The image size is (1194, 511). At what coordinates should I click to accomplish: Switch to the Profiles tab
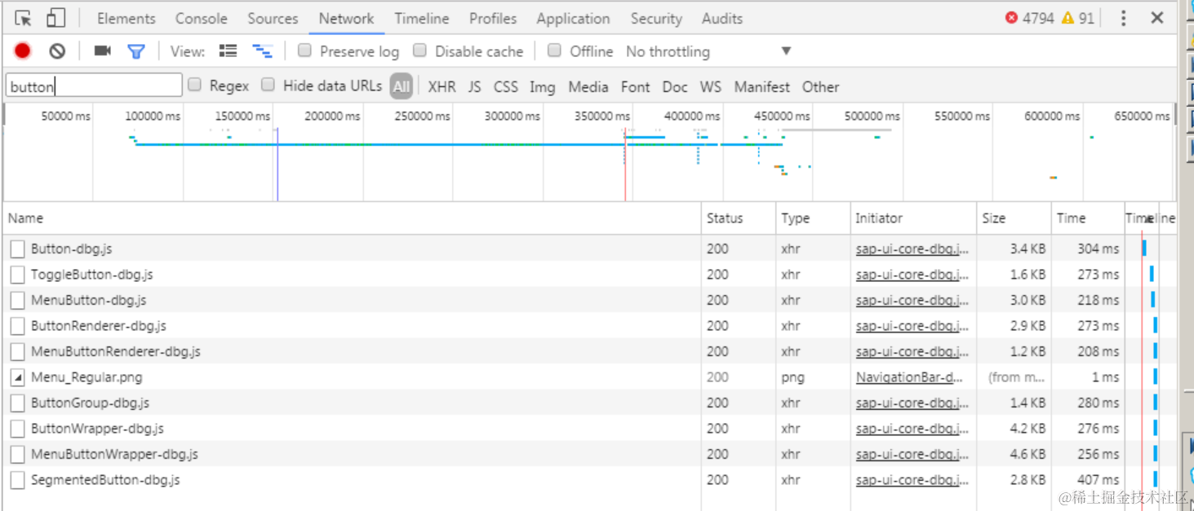pos(493,18)
